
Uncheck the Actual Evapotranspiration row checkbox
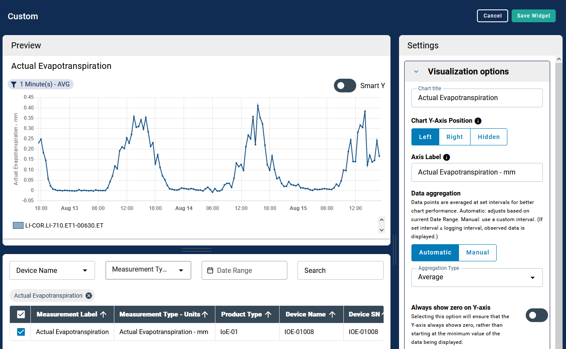coord(21,332)
